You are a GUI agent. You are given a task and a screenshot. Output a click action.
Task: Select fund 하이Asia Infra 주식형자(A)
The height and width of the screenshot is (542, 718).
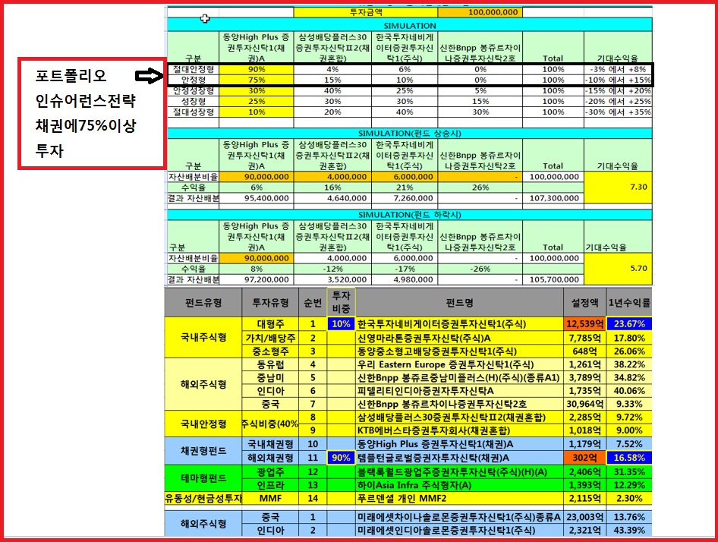459,485
